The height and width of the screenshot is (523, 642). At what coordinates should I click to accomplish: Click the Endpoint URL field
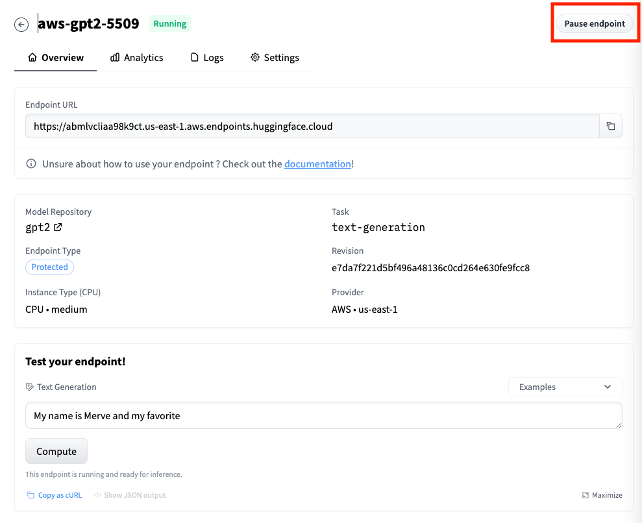(x=312, y=127)
